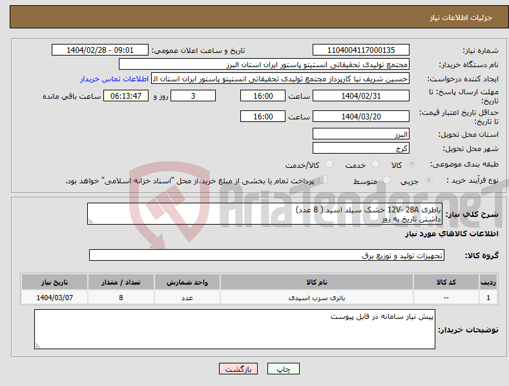Click the delivery province field البرز
This screenshot has width=509, height=386.
coord(360,134)
